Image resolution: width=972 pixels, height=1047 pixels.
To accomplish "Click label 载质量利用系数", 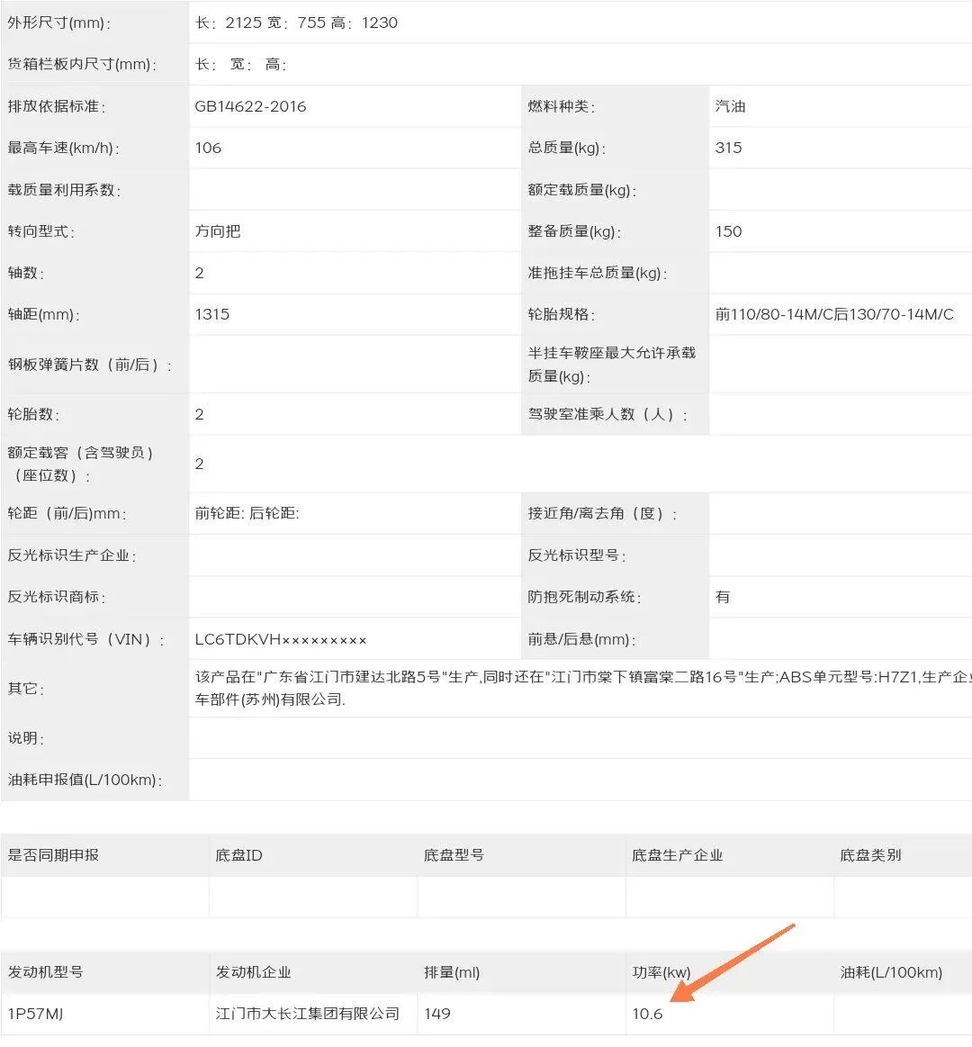I will [x=64, y=190].
